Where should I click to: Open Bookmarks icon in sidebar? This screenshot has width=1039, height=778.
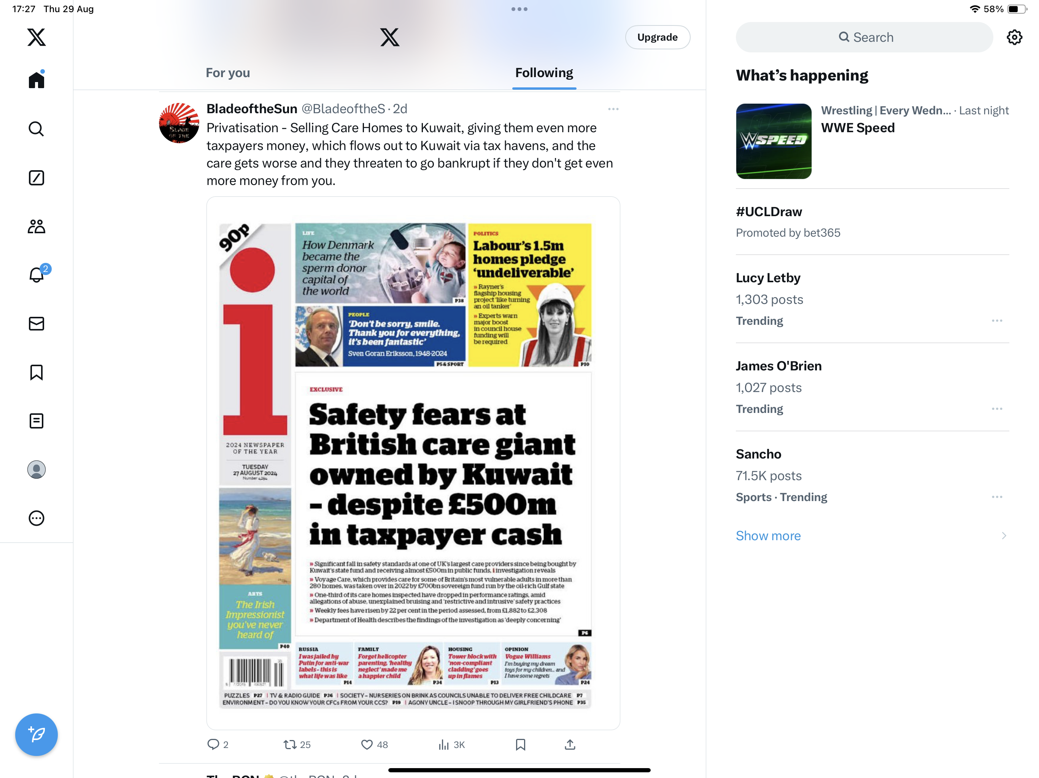click(36, 373)
